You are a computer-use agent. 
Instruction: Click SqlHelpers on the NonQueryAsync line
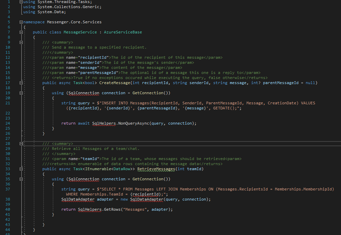[x=104, y=123]
